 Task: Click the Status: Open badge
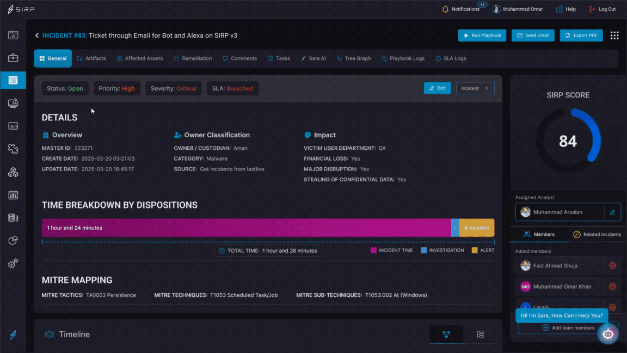point(65,88)
